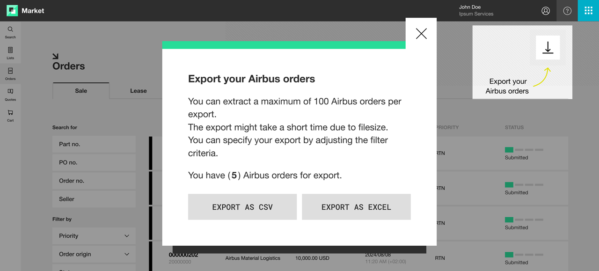599x271 pixels.
Task: Expand the Order origin filter dropdown
Action: tap(94, 254)
